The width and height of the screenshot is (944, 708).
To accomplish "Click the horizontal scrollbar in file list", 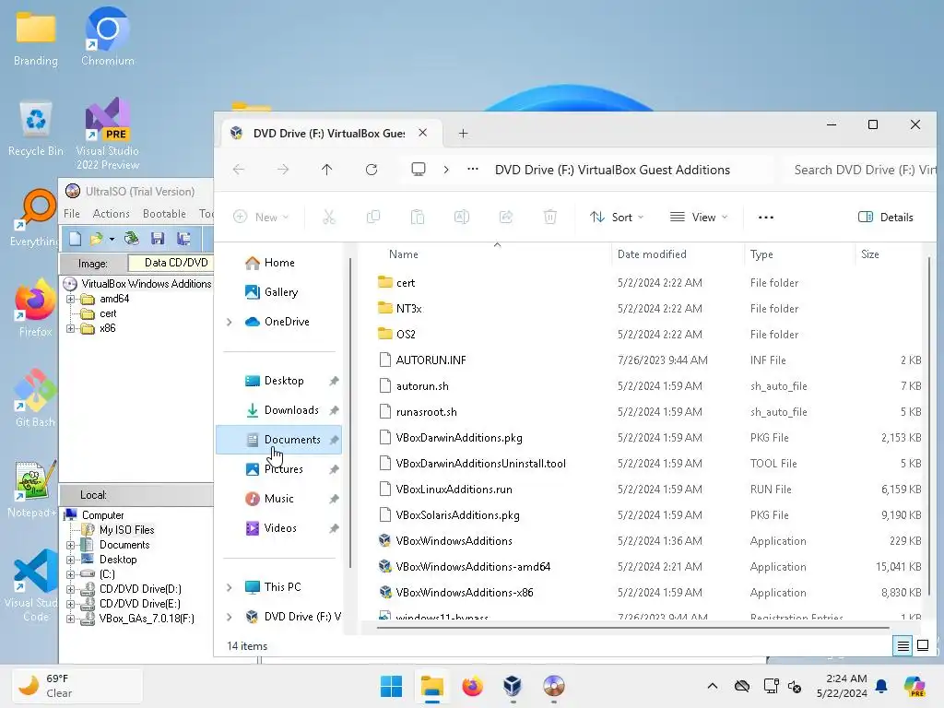I will 632,628.
